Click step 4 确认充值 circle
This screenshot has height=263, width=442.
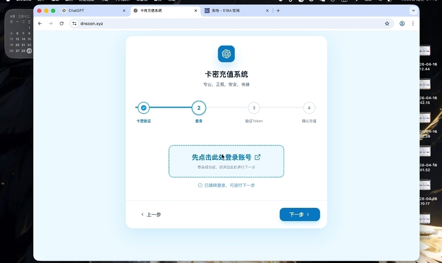309,108
